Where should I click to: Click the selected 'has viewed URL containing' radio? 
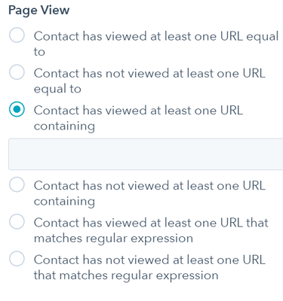pos(17,109)
